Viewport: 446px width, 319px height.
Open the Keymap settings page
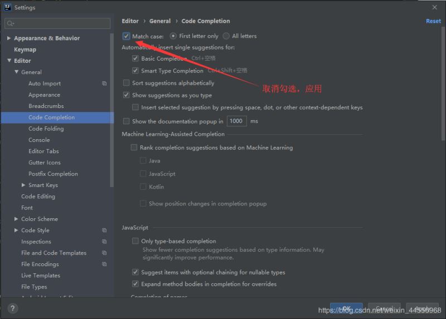[25, 50]
